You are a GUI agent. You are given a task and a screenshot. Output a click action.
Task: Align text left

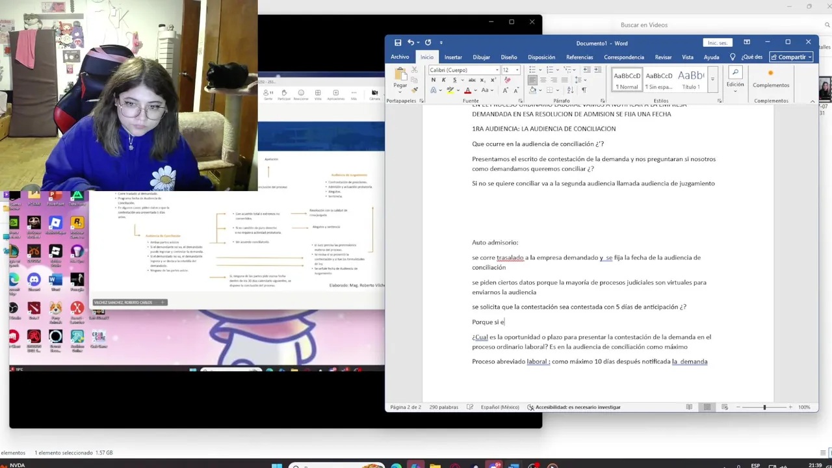(x=532, y=80)
